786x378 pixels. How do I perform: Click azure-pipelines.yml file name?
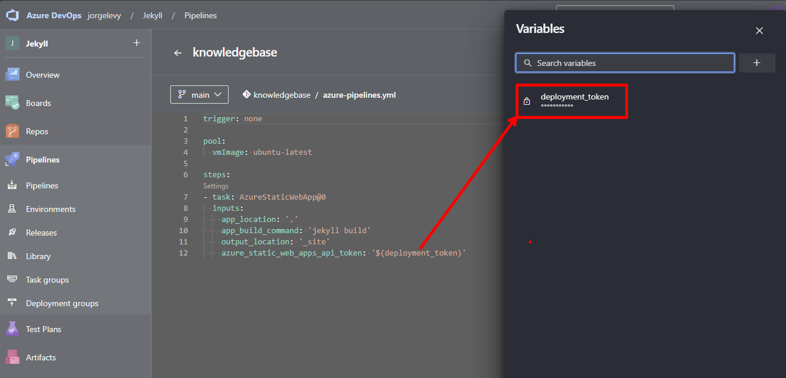click(359, 95)
